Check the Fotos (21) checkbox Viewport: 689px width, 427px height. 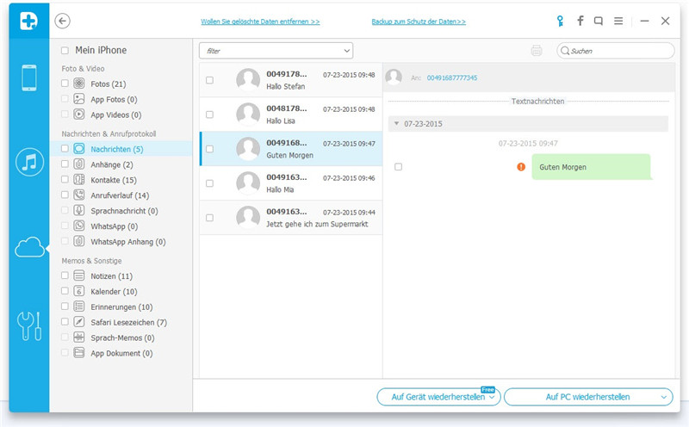tap(65, 84)
